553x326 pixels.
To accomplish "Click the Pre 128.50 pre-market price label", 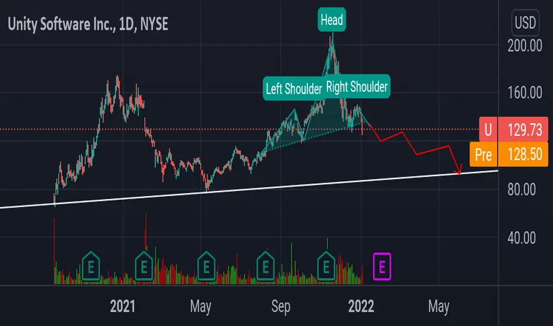I will (508, 154).
